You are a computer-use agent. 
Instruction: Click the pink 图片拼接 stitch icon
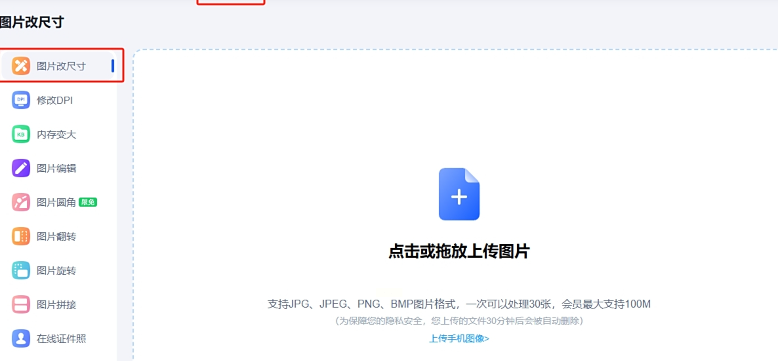21,304
